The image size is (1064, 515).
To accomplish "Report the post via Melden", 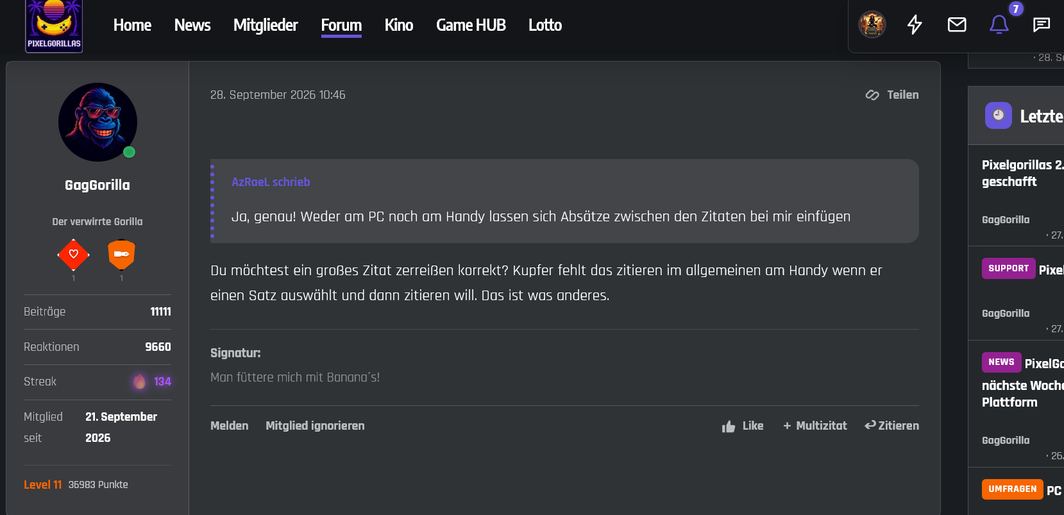I will click(229, 426).
